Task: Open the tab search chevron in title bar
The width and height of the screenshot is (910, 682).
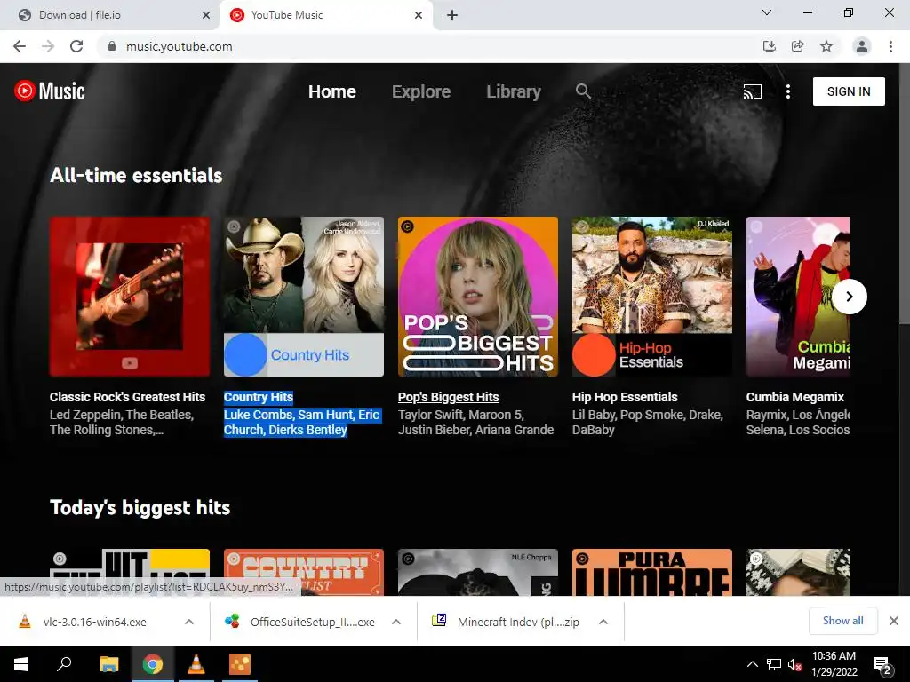Action: tap(767, 12)
